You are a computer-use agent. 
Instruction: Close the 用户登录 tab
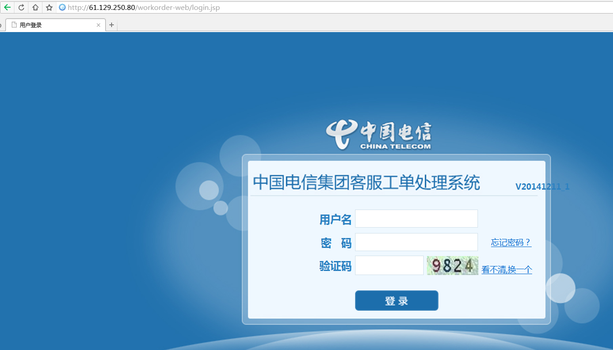point(98,25)
